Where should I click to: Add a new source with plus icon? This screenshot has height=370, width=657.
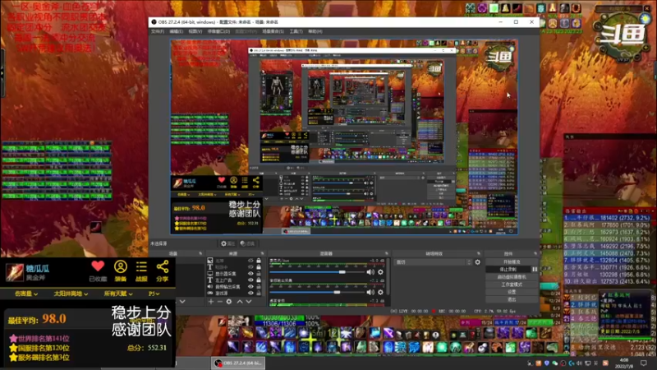point(211,301)
